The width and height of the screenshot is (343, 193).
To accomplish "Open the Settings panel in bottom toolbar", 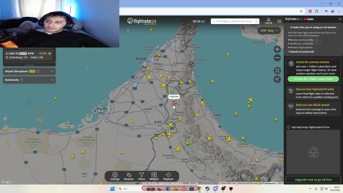I will tap(115, 176).
